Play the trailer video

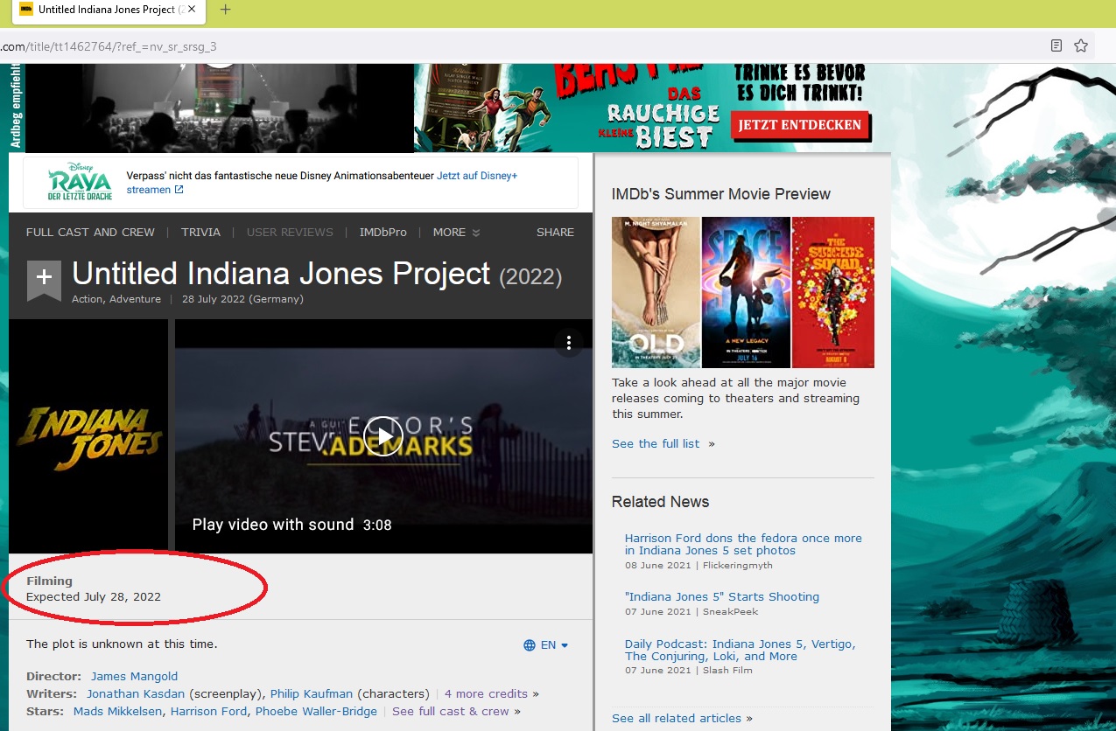383,435
